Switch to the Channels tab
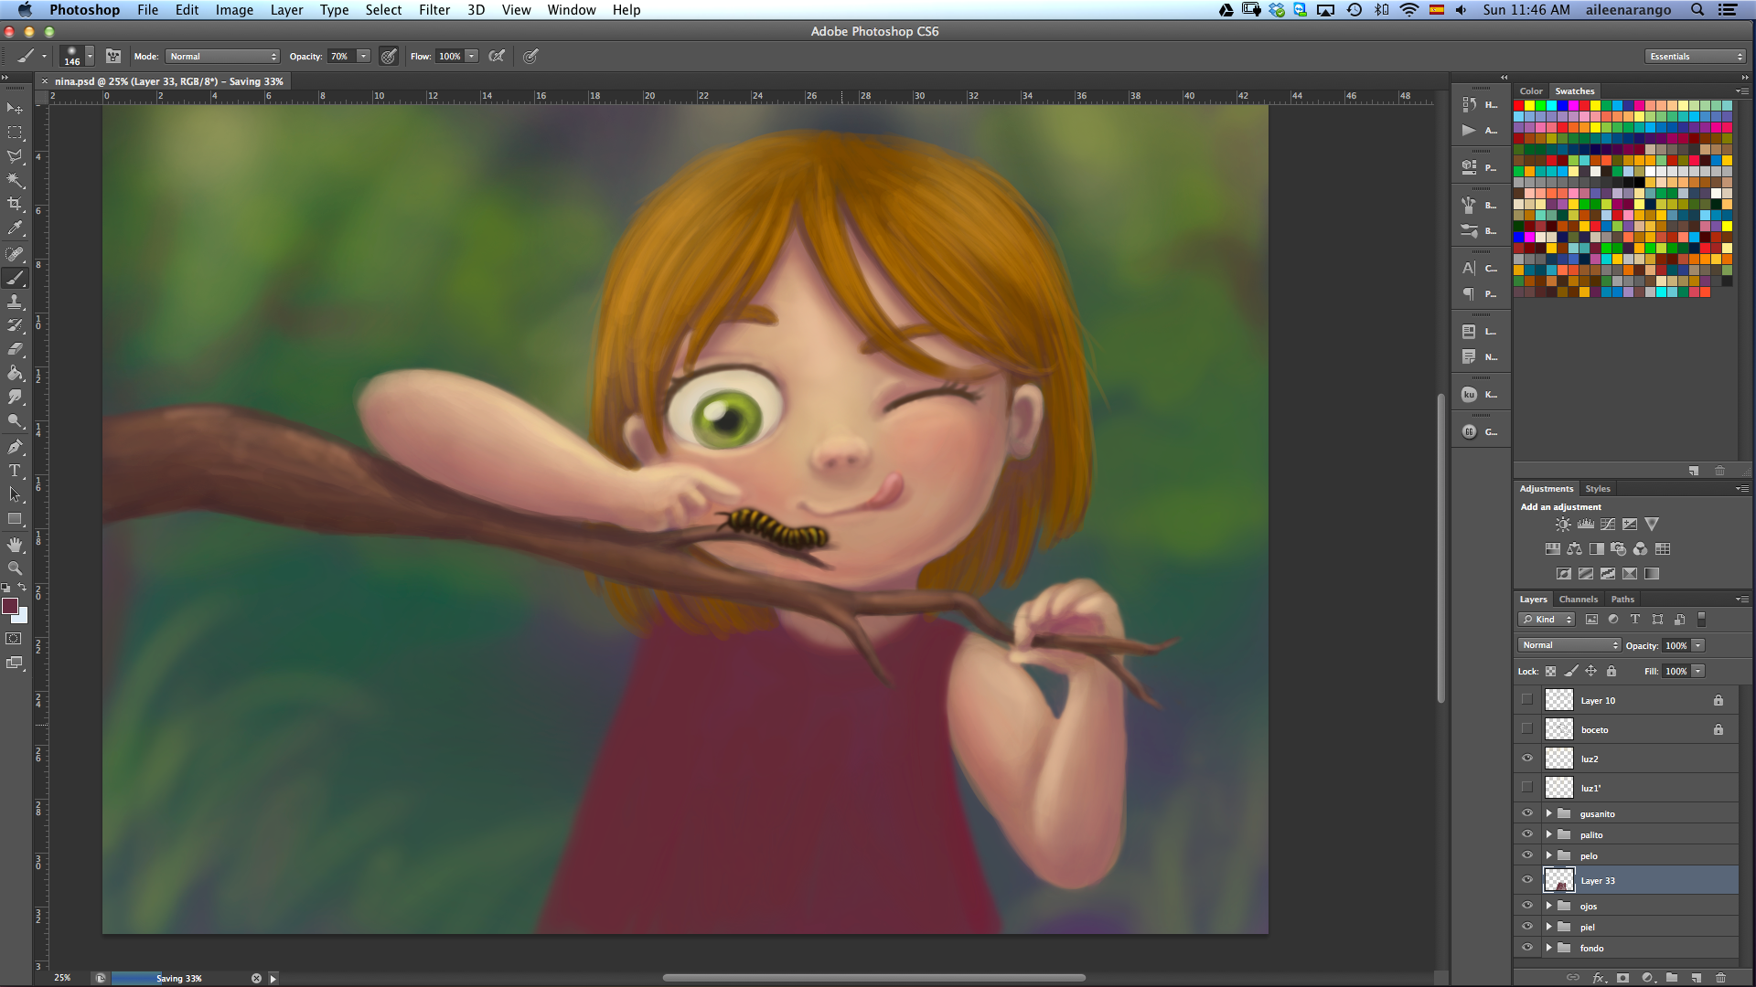This screenshot has height=987, width=1756. click(x=1578, y=600)
